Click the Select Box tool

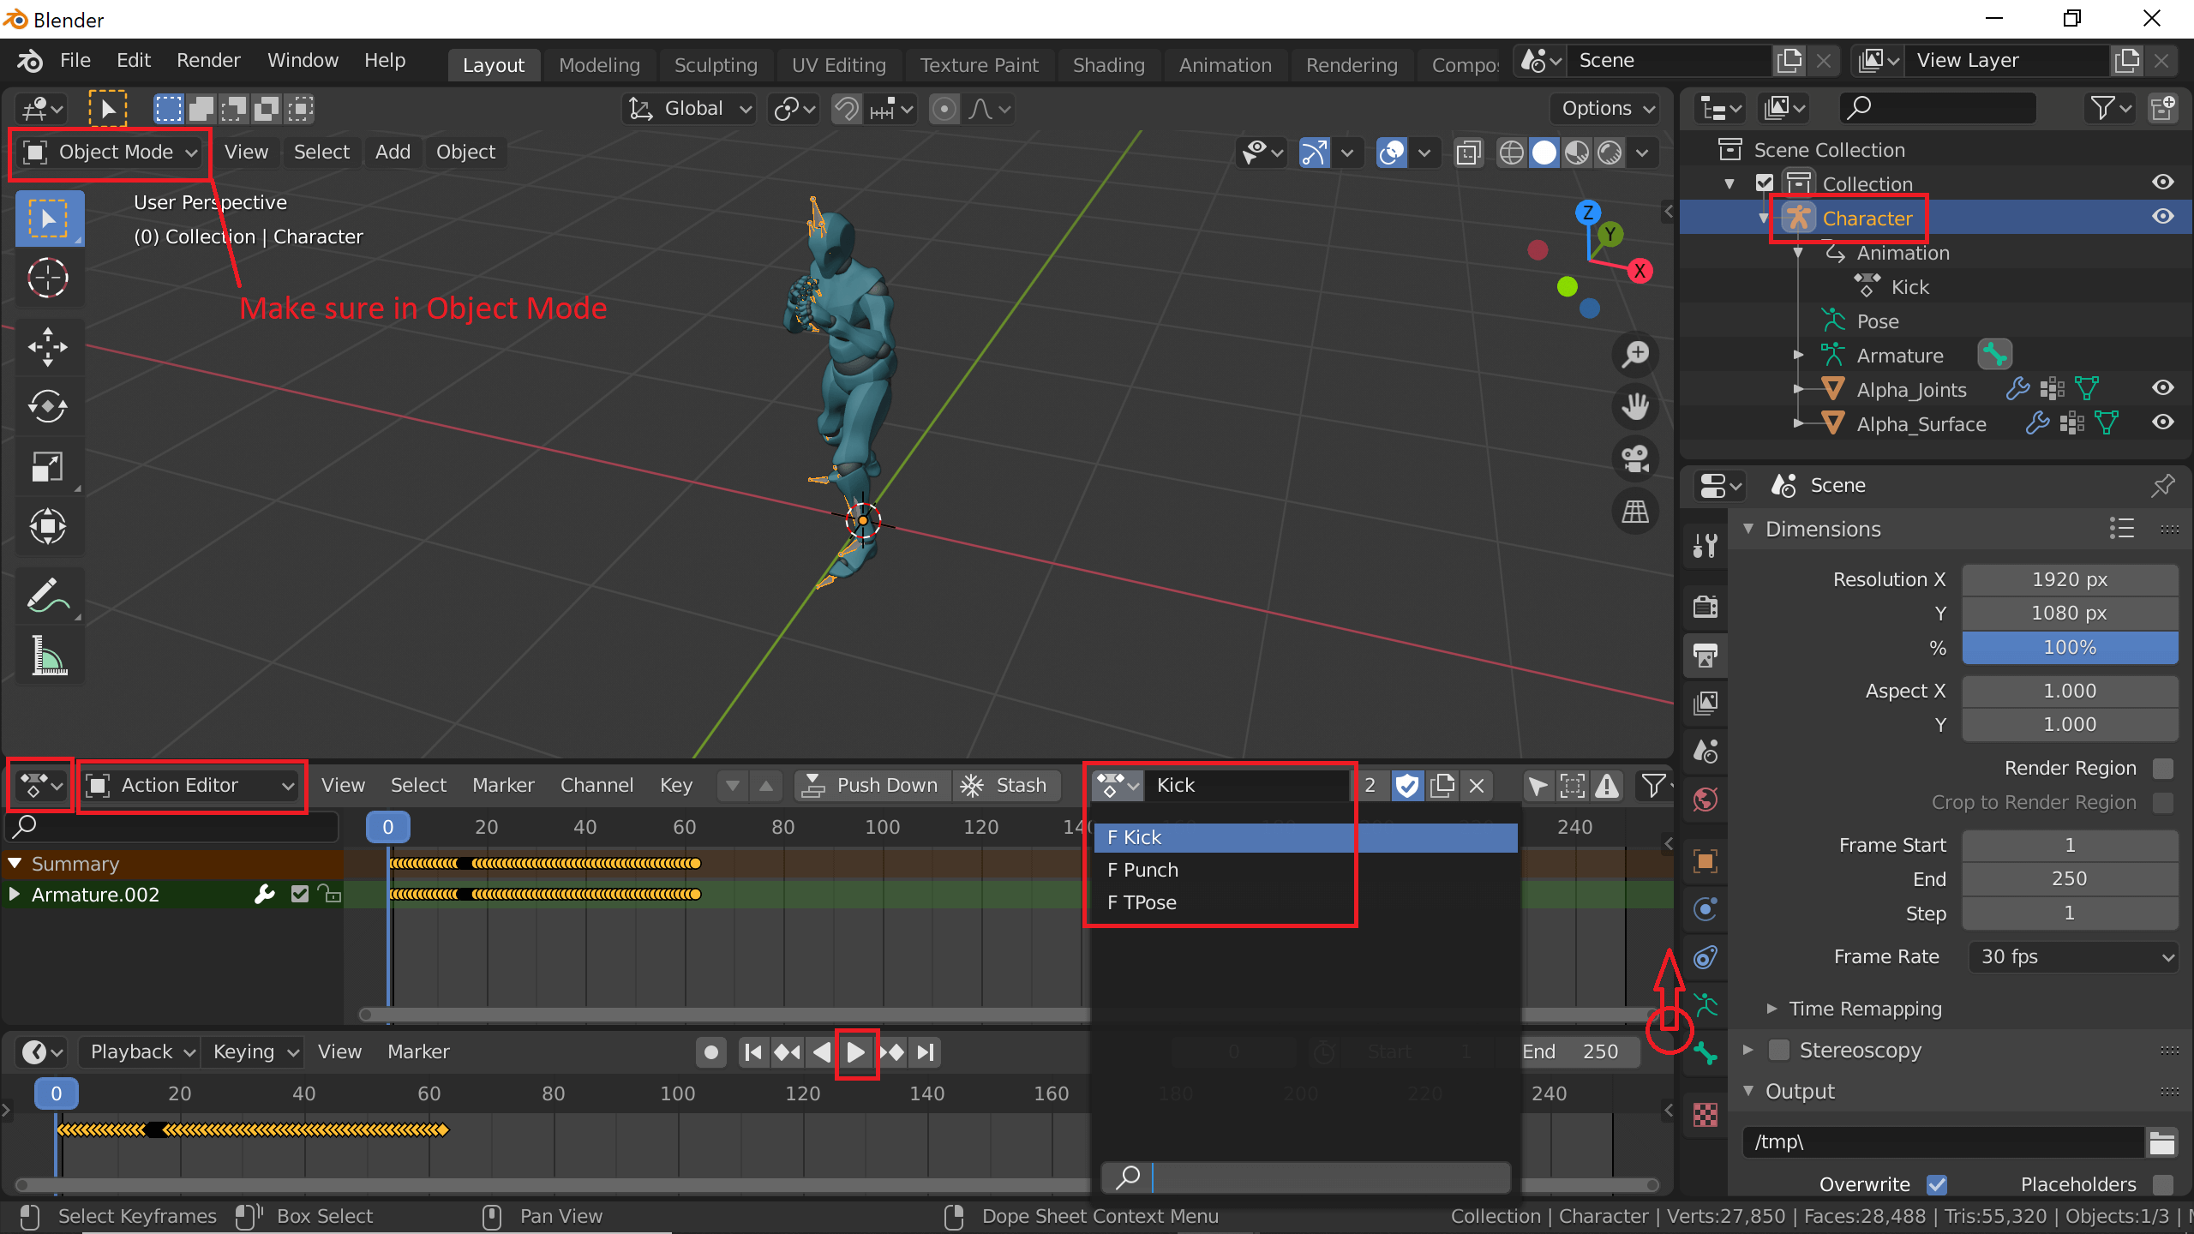[x=48, y=219]
